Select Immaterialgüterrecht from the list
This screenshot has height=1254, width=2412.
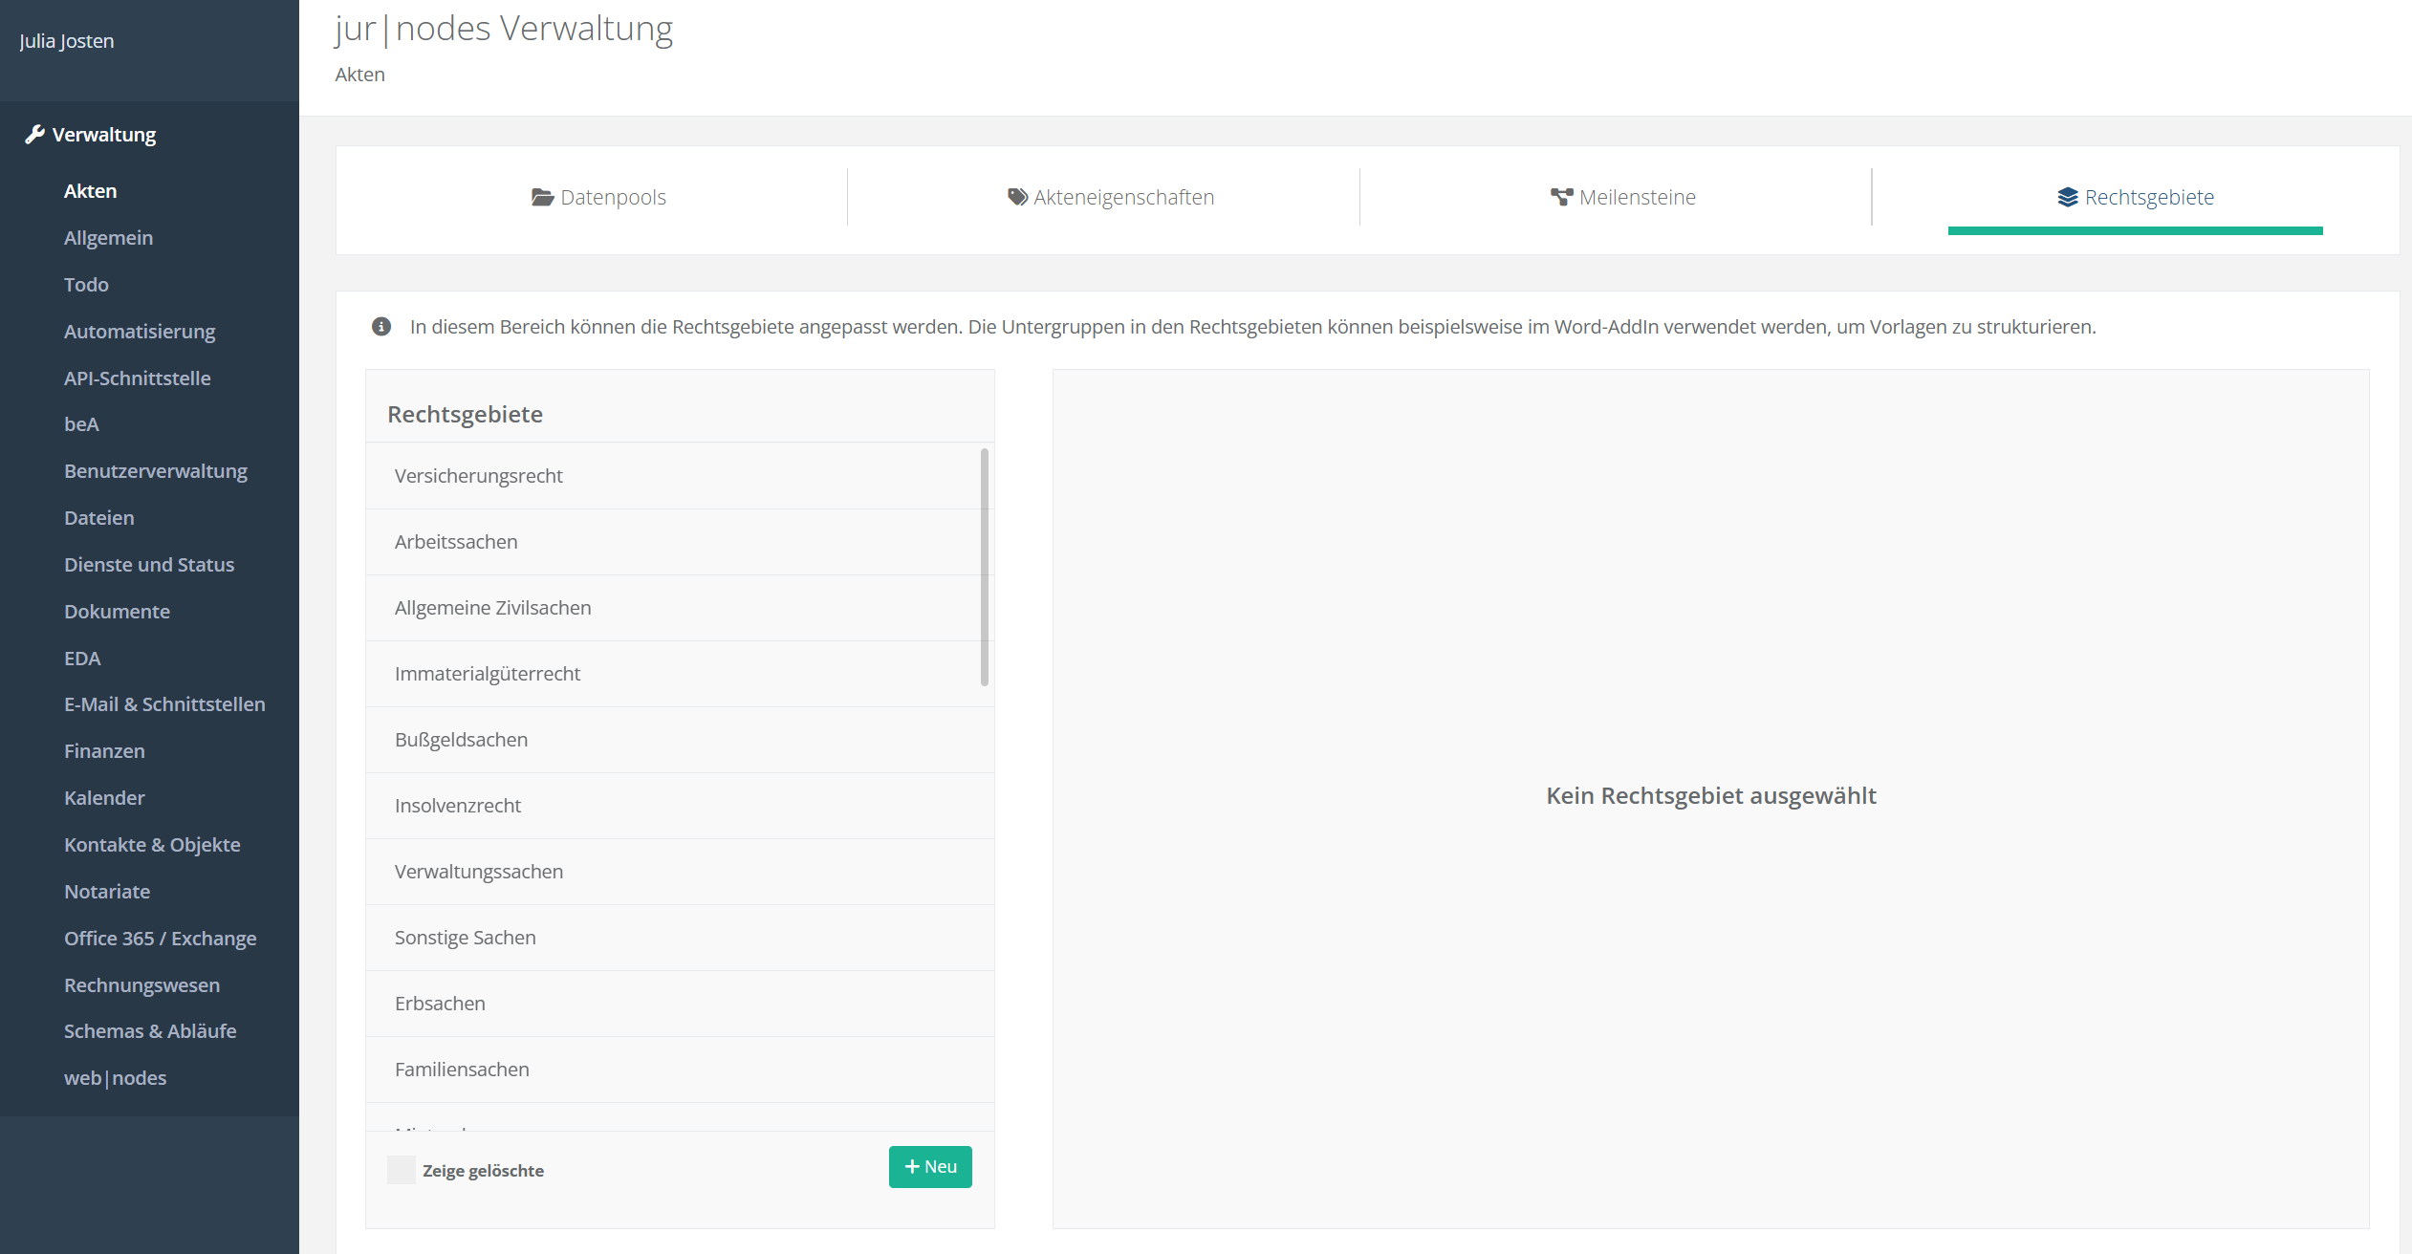click(488, 674)
